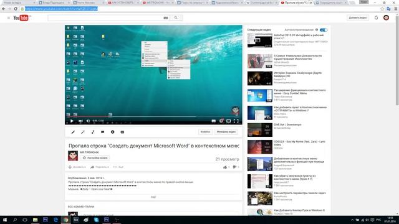Open the Ещё three-dot menu

tap(118, 167)
